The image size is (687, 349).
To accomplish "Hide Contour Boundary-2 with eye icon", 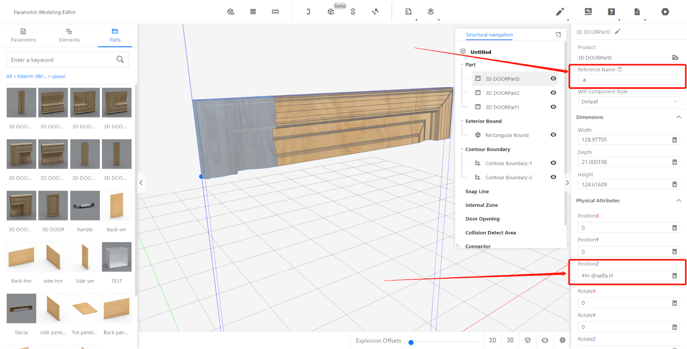I will point(553,177).
